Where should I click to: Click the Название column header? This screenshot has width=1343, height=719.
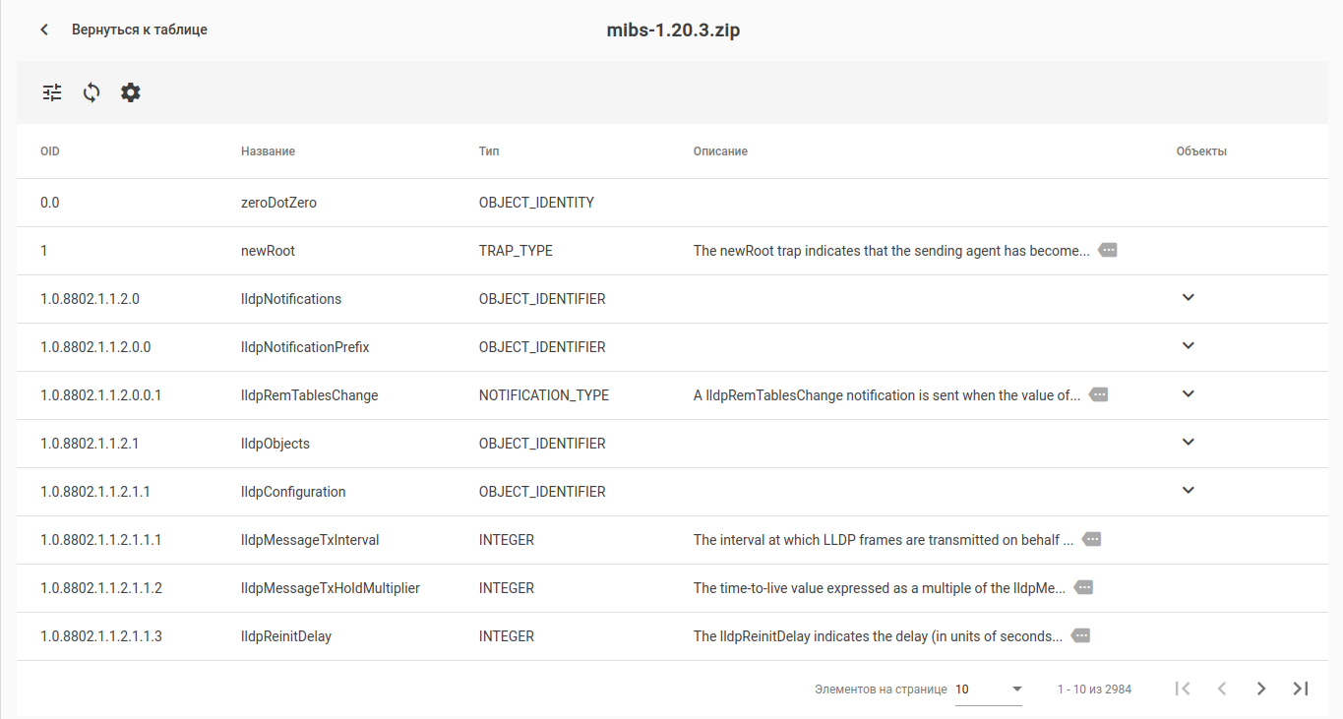(268, 151)
